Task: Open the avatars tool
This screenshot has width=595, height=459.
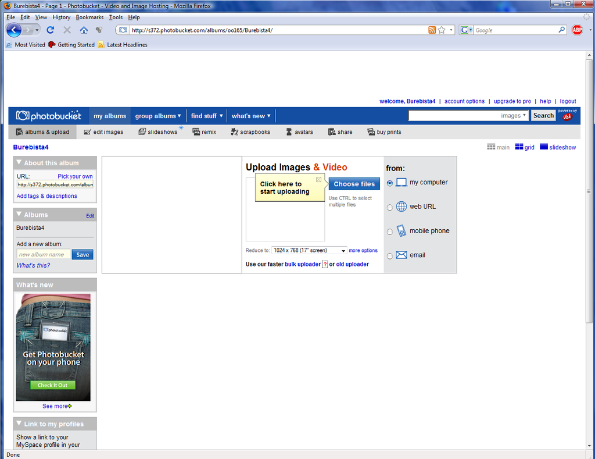Action: 299,132
